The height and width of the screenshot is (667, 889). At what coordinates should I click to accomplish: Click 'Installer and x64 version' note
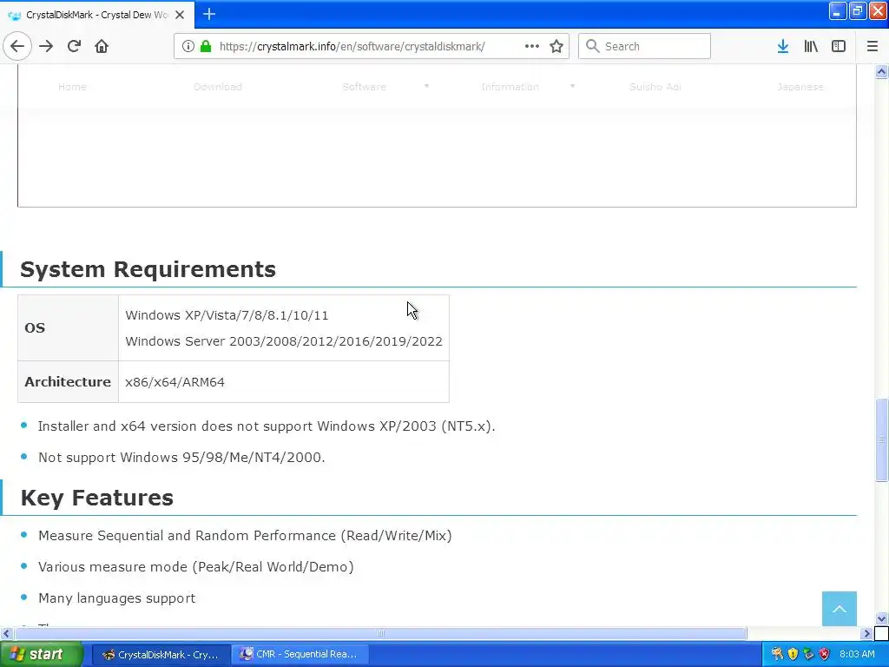[x=267, y=426]
